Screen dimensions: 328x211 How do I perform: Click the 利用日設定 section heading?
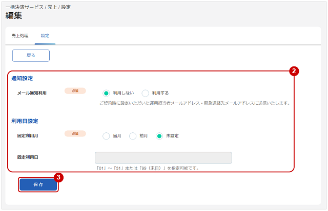coord(25,121)
